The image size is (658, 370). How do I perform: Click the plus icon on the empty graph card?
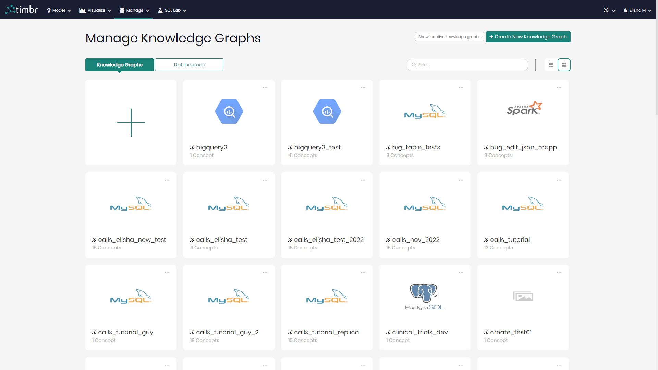pos(131,122)
